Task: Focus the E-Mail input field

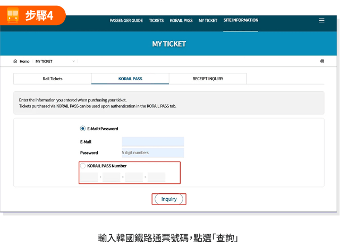Action: coord(153,142)
